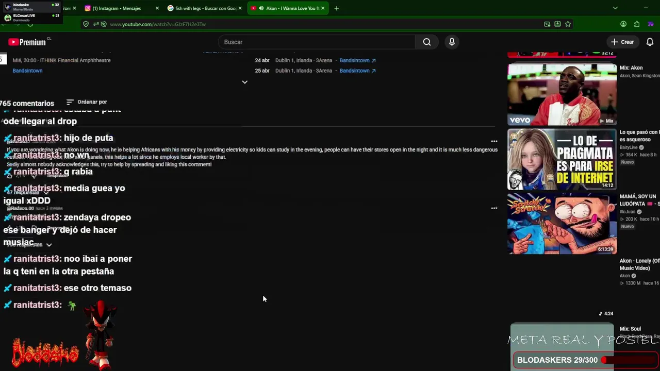Viewport: 660px width, 371px height.
Task: Click the 765 comentarios count text
Action: (27, 103)
